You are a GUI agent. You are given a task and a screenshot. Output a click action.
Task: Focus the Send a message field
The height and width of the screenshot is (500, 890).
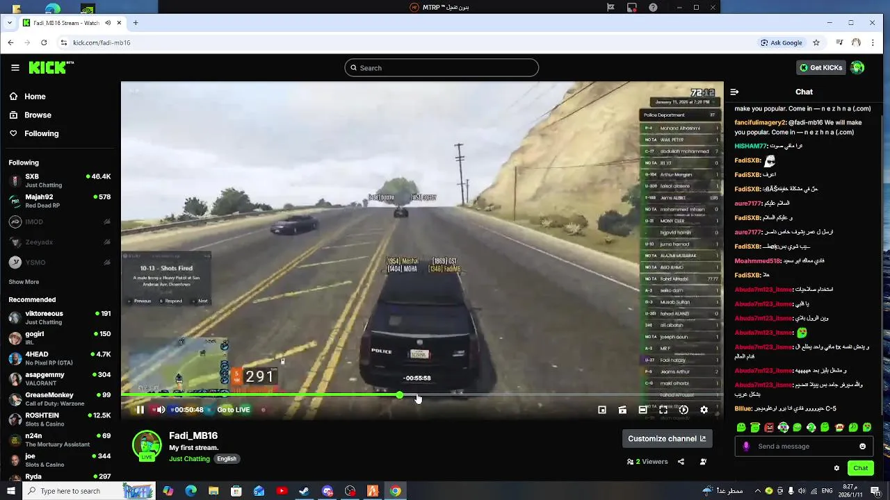point(804,447)
